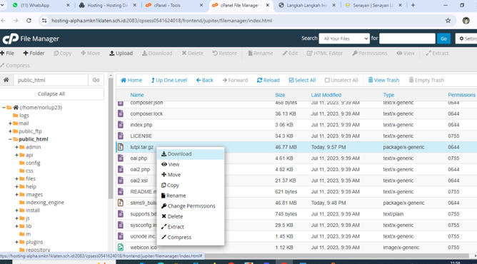This screenshot has height=264, width=477.
Task: Click the Rename toolbar button
Action: 261,54
